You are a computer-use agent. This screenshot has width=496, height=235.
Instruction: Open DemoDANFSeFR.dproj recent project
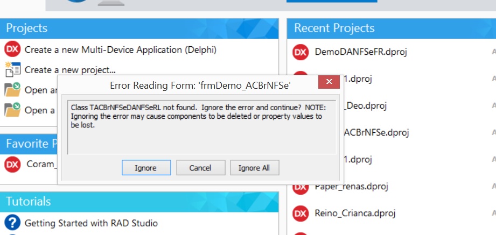pos(361,52)
